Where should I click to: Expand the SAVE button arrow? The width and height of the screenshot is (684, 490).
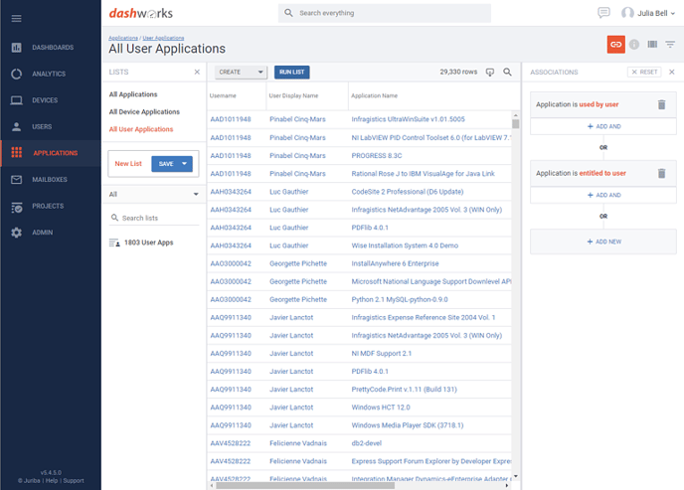pyautogui.click(x=185, y=163)
